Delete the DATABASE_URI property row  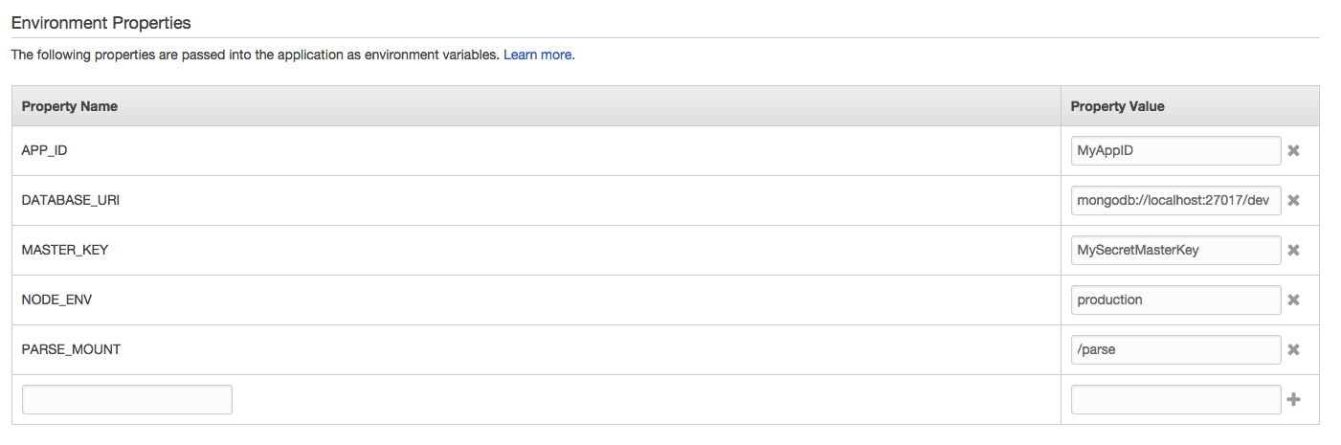[1293, 201]
